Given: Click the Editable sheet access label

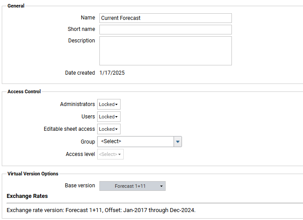Looking at the screenshot, I should coord(69,129).
